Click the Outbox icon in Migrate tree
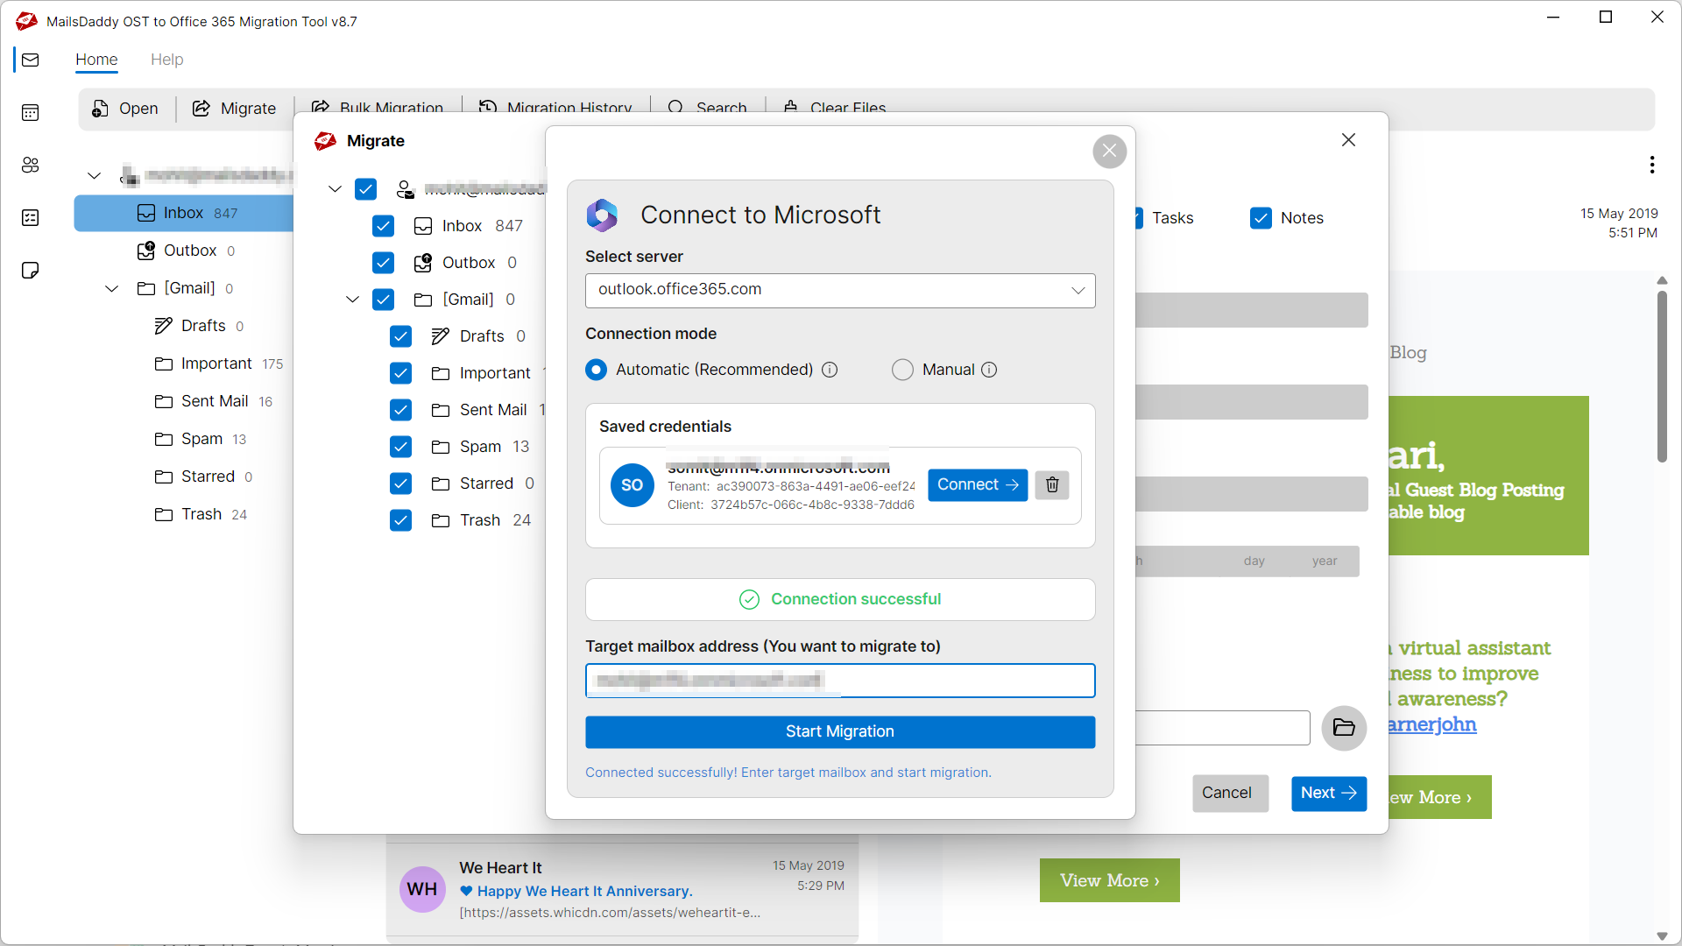1682x946 pixels. [423, 263]
